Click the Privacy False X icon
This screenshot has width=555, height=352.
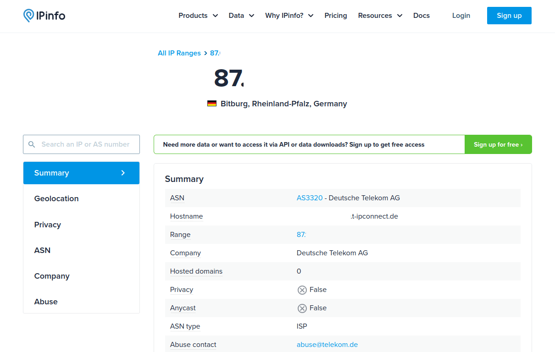tap(302, 290)
